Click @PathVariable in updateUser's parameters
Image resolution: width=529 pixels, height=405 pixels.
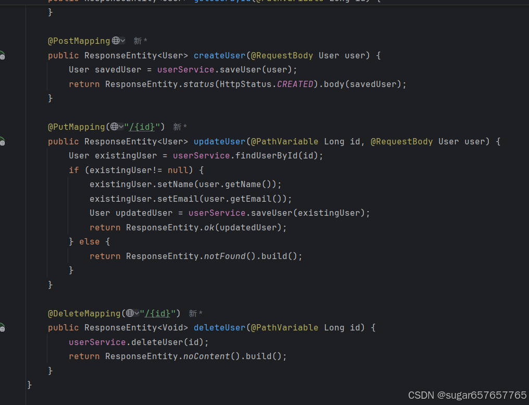coord(285,142)
